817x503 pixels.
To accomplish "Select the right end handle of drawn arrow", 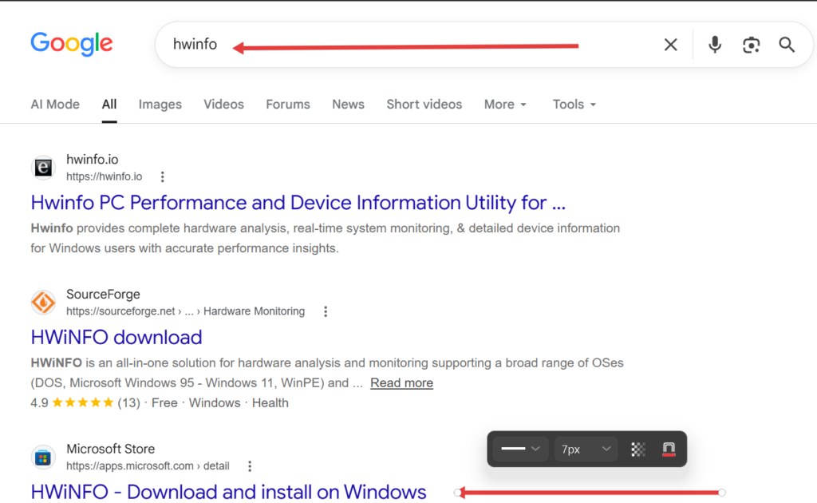I will click(x=721, y=493).
